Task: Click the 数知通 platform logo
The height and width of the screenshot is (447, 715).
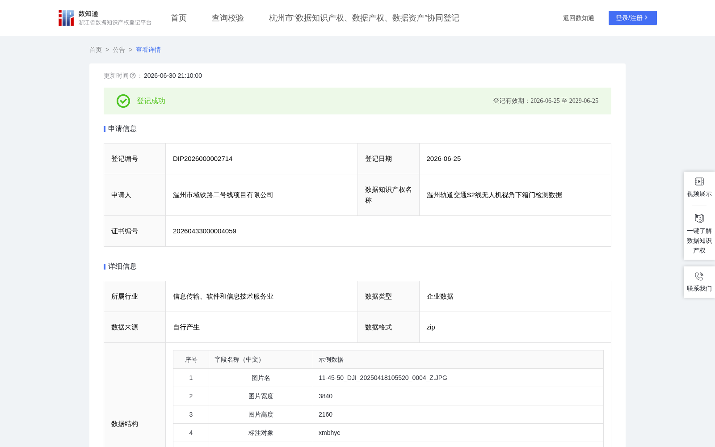Action: click(105, 18)
